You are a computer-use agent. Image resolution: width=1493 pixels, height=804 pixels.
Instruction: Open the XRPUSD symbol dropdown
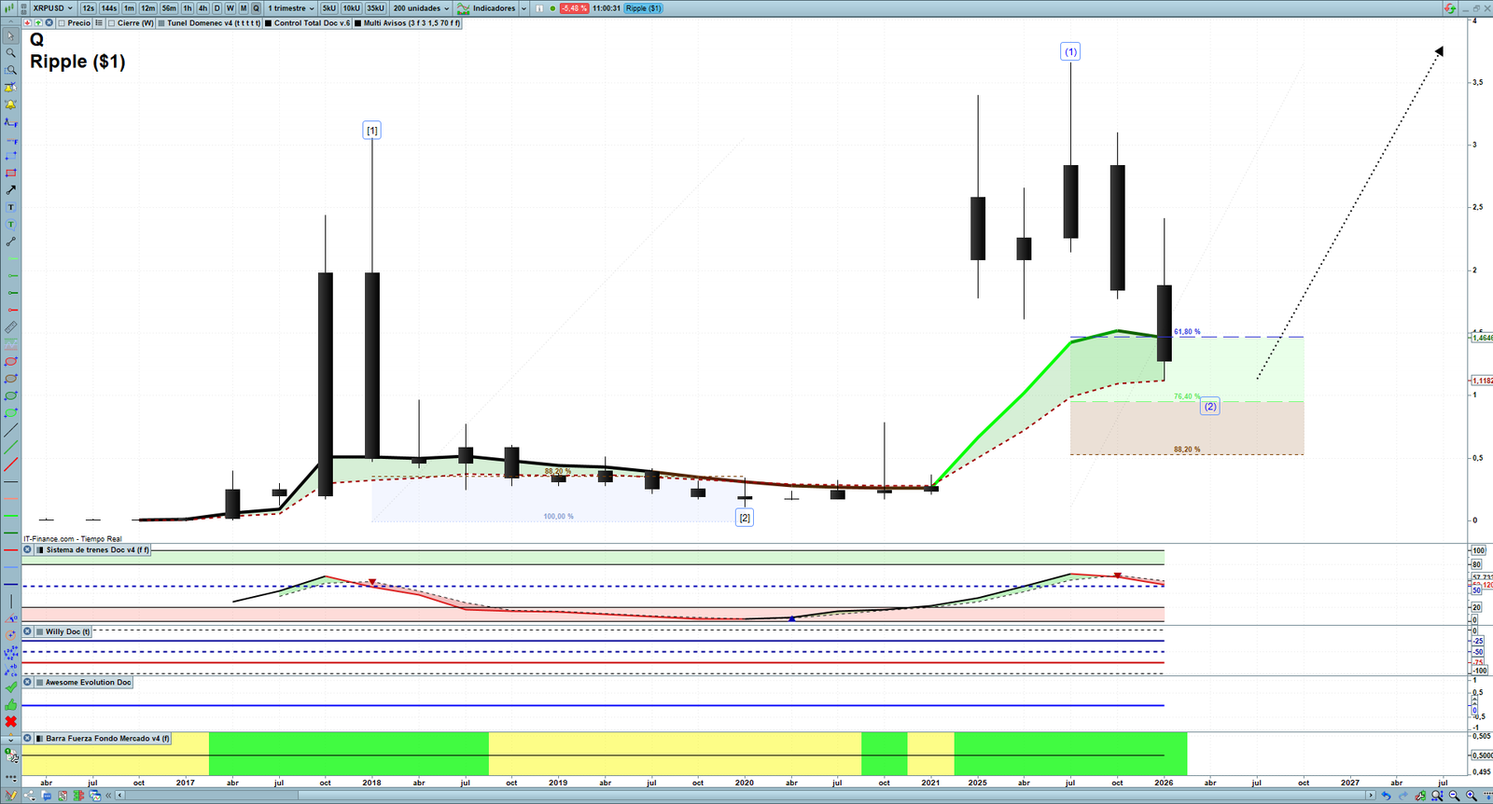(x=52, y=8)
